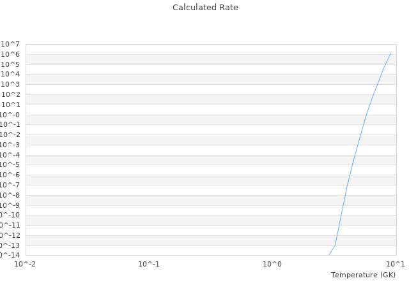Image resolution: width=409 pixels, height=306 pixels.
Task: Click the 10^1 tick on the y-axis
Action: (x=10, y=105)
